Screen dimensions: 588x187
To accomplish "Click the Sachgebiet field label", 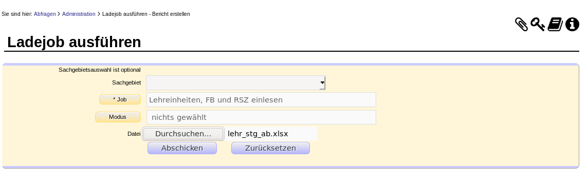I will (x=126, y=82).
